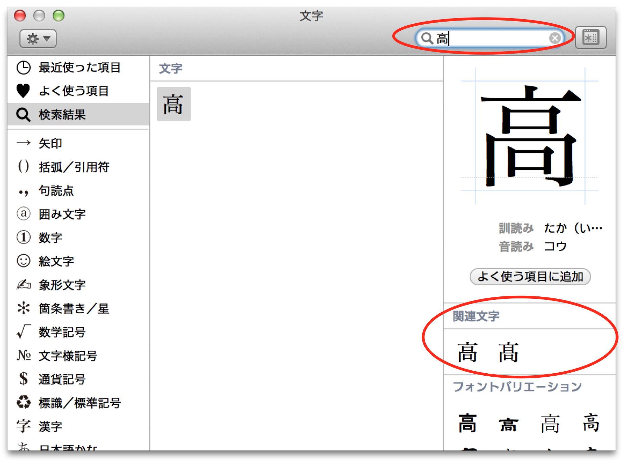Select the related variant character 髙

(x=508, y=352)
